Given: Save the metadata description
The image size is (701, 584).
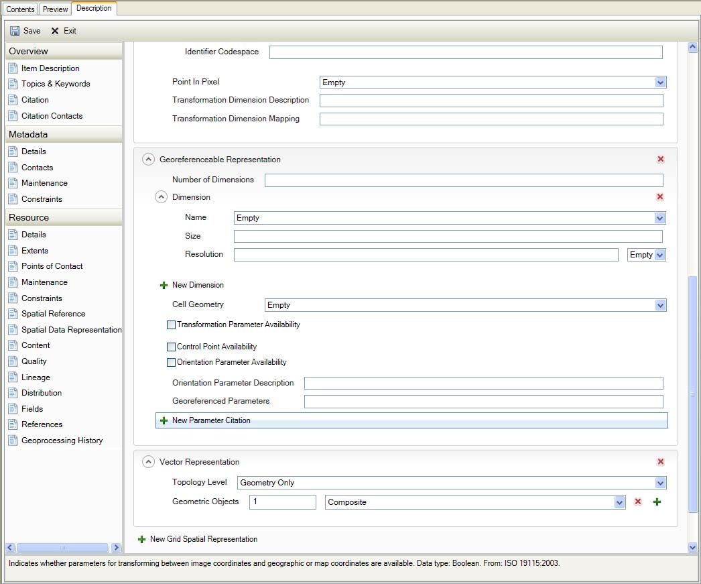Looking at the screenshot, I should point(25,30).
